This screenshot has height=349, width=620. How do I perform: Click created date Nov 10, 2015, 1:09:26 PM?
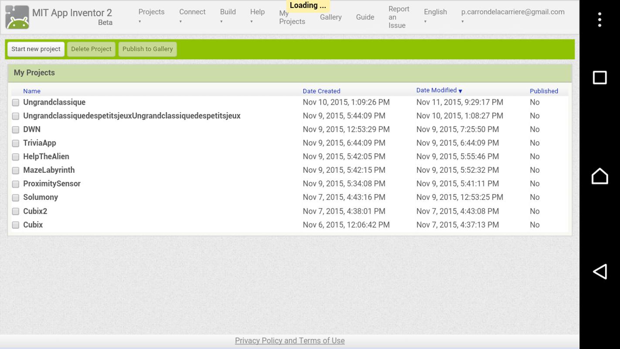[346, 102]
